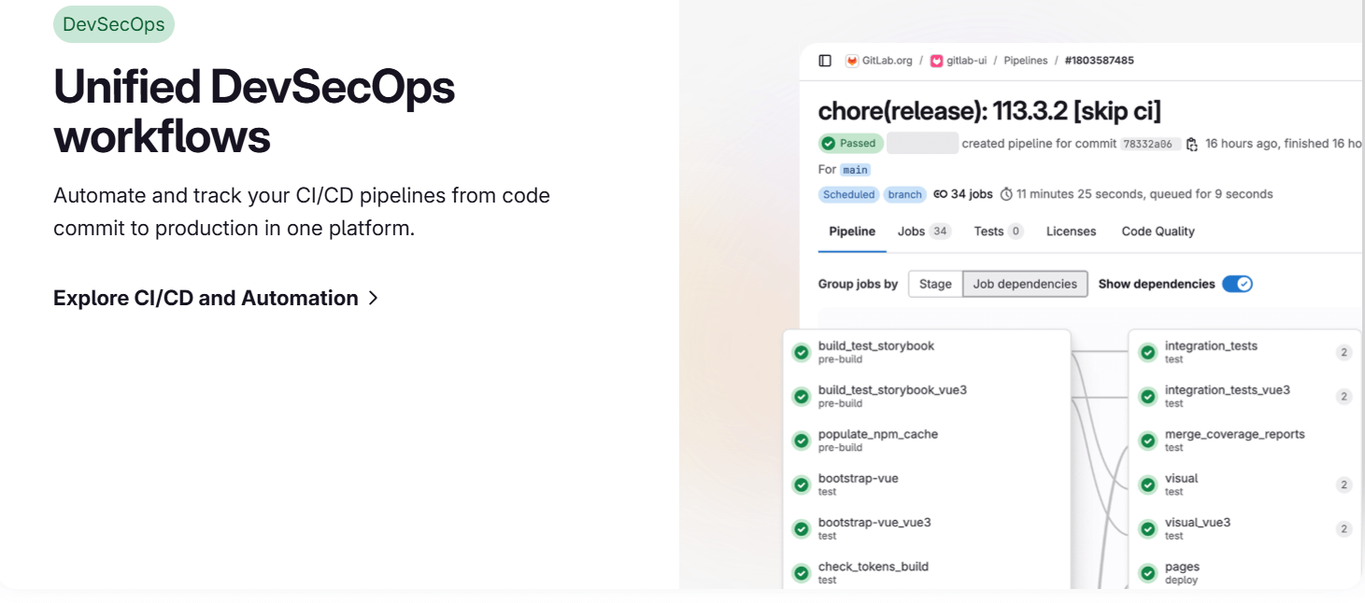
Task: Group jobs by Job dependencies
Action: pyautogui.click(x=1025, y=284)
